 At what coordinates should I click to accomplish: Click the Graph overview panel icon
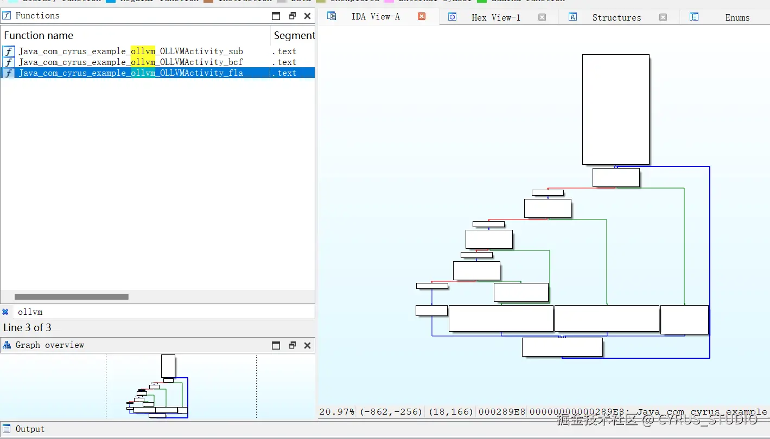[7, 345]
